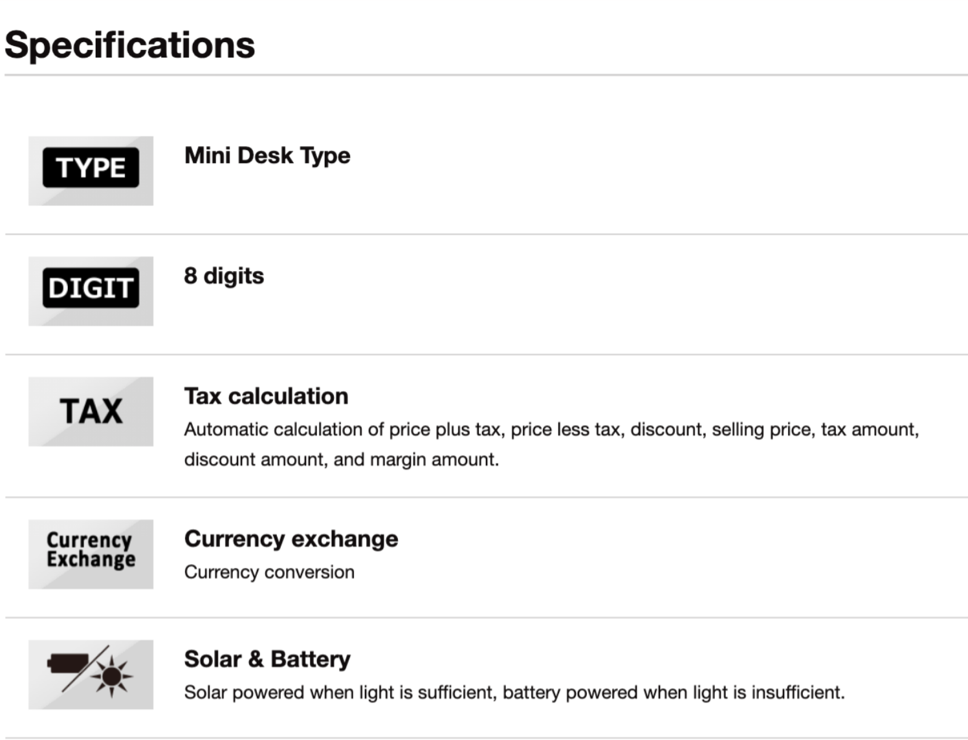This screenshot has height=740, width=968.
Task: Click the bold "Solar & Battery" heading
Action: (x=267, y=659)
